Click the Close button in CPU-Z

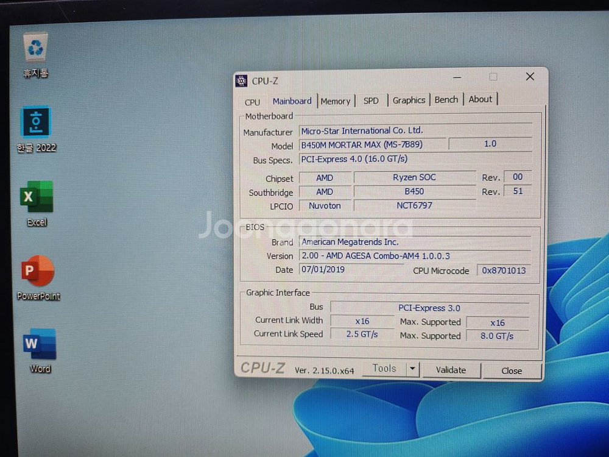click(x=512, y=370)
